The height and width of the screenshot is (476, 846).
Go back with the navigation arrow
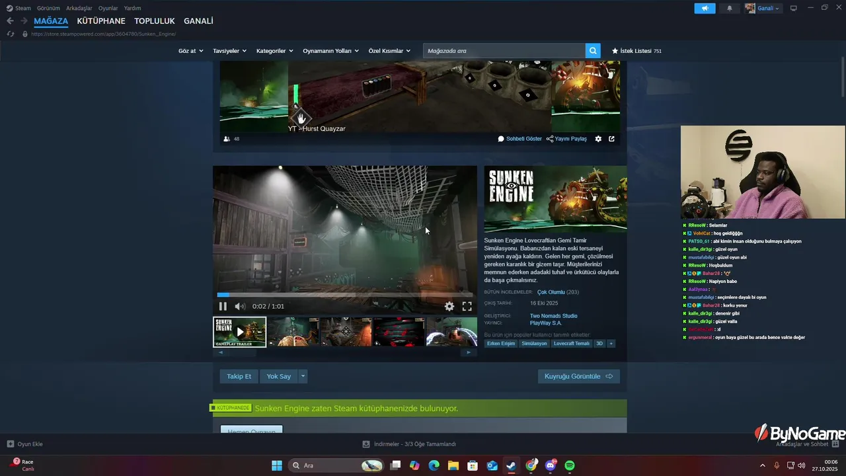click(10, 21)
